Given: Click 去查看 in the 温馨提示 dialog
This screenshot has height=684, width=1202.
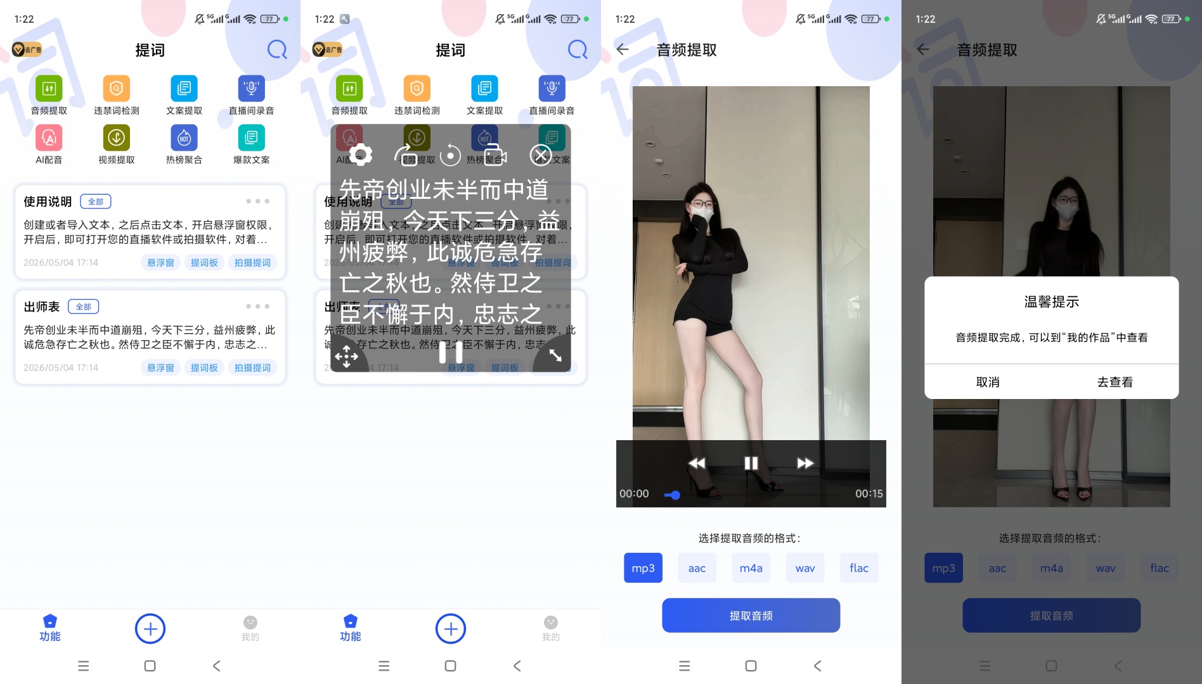Looking at the screenshot, I should pyautogui.click(x=1115, y=382).
